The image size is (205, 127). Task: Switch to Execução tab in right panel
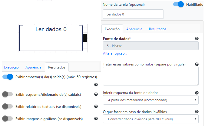(x=112, y=29)
